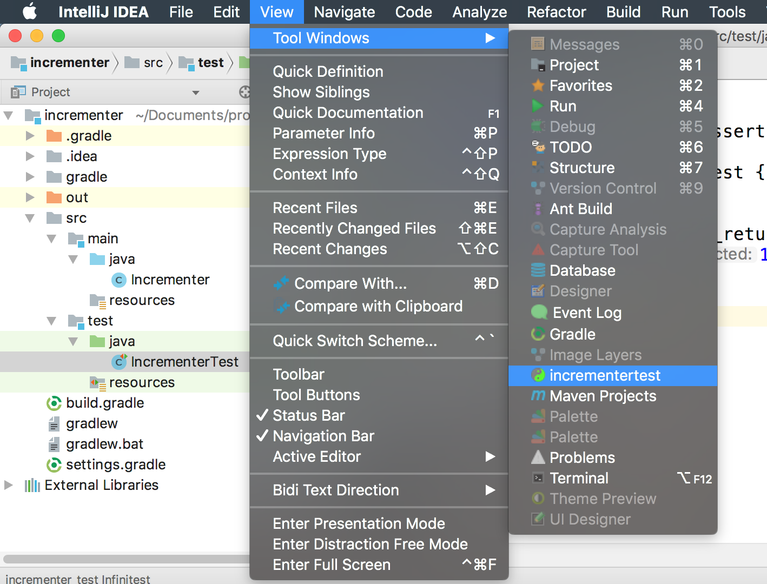
Task: Click the Project tool window icon in submenu
Action: [538, 65]
